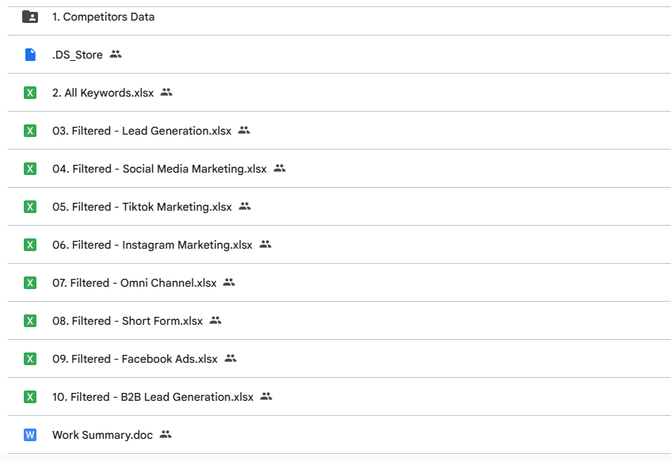Open the 1. Competitors Data folder
The image size is (671, 461).
pos(103,17)
